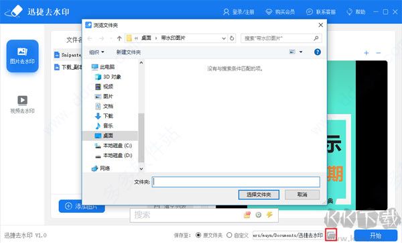
Task: Select 本地磁盘 (C:) drive
Action: [x=113, y=146]
